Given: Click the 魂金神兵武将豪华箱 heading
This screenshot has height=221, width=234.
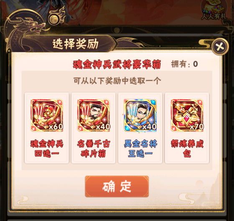Looking at the screenshot, I should pos(117,64).
